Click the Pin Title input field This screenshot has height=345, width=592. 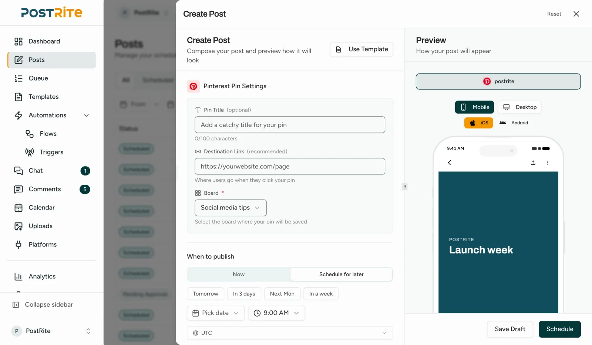290,125
